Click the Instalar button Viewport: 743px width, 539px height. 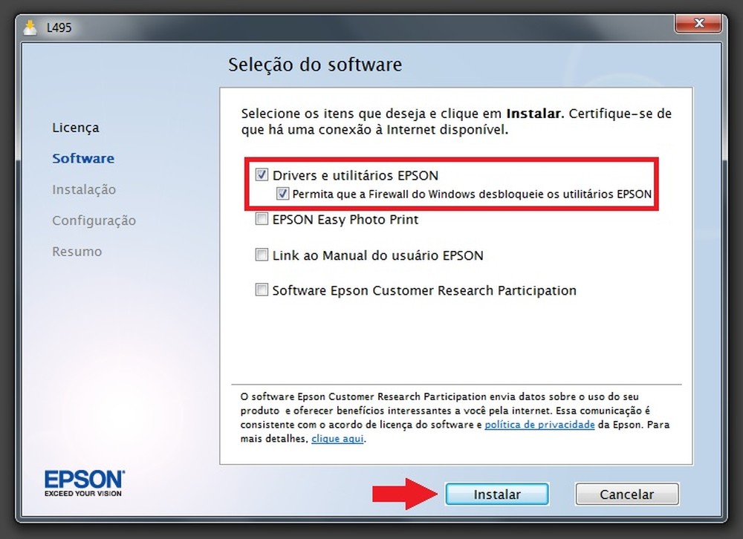point(497,494)
